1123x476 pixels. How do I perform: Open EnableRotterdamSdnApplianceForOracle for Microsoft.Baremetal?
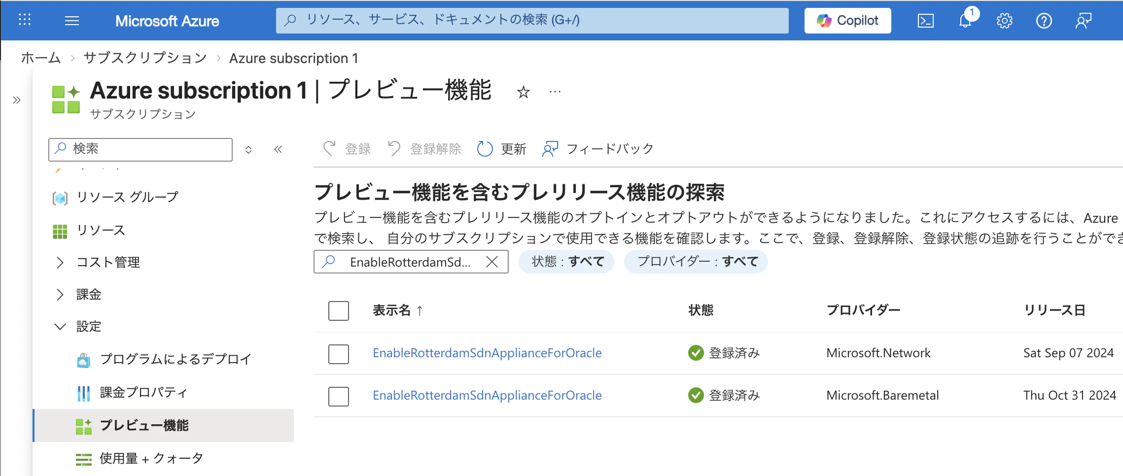tap(487, 396)
